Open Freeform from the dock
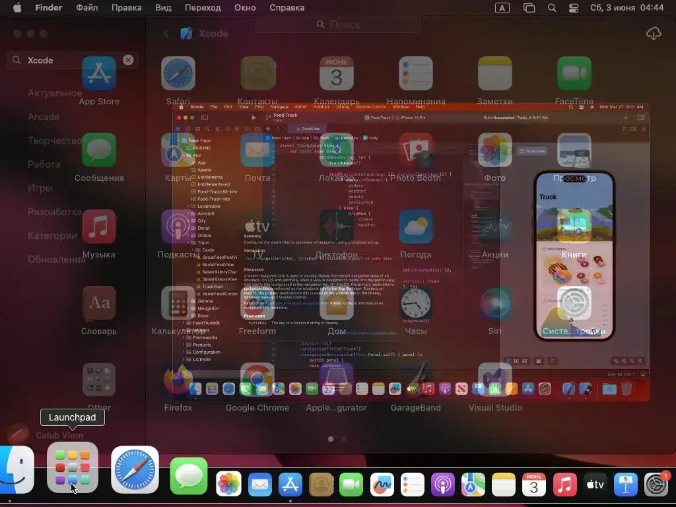The image size is (676, 507). [382, 484]
